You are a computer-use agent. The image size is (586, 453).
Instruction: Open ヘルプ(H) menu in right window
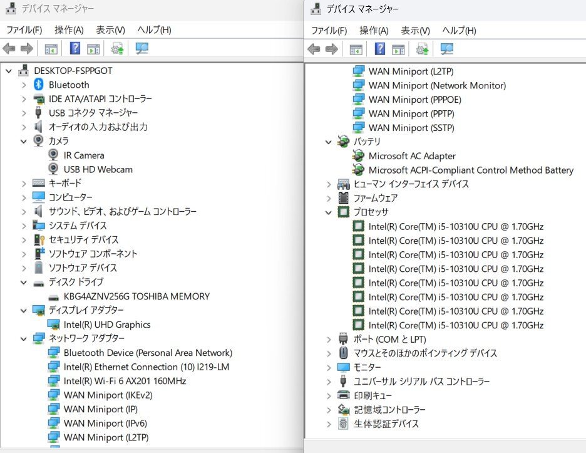(x=460, y=31)
